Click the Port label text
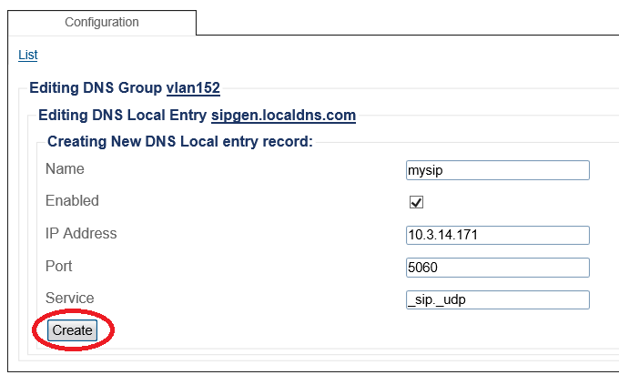619x385 pixels. pos(59,267)
